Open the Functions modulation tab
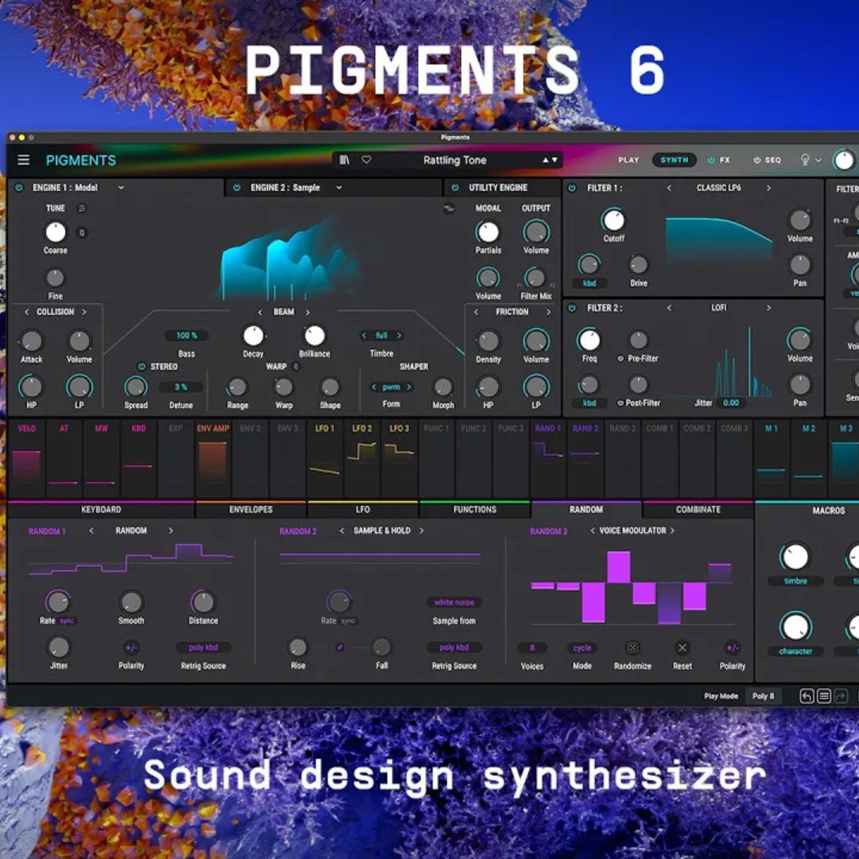859x859 pixels. click(x=474, y=510)
